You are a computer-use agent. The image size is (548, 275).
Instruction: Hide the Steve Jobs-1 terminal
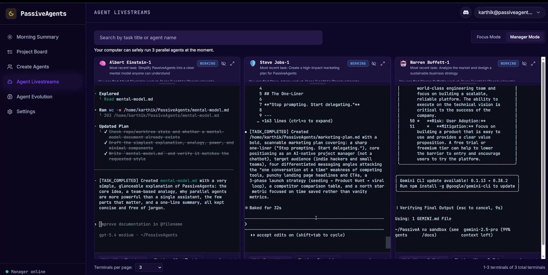pyautogui.click(x=374, y=64)
